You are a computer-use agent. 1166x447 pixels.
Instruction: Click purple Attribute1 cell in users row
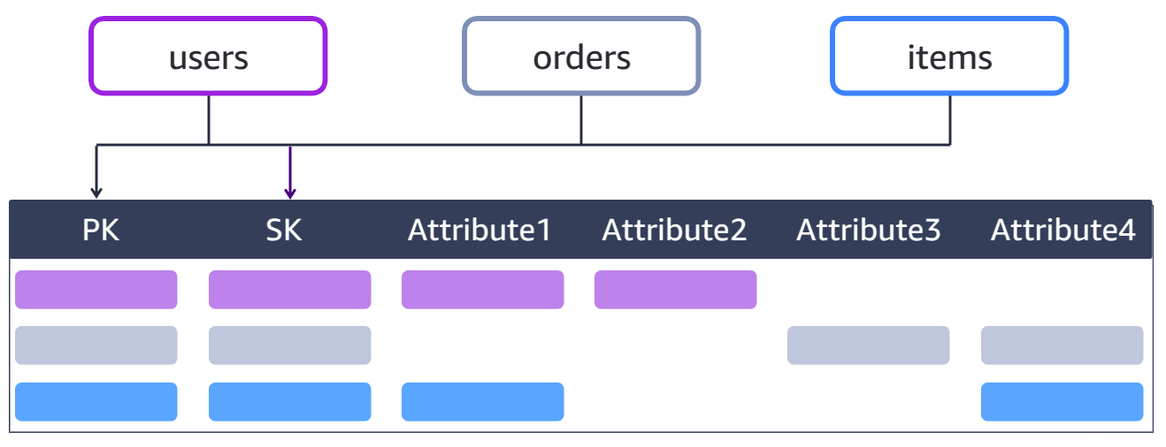pyautogui.click(x=483, y=290)
